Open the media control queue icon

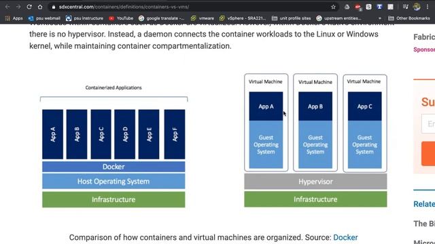click(406, 7)
